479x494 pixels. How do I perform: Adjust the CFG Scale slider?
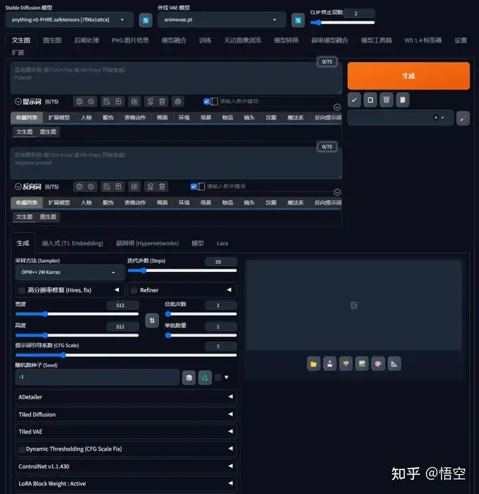tap(126, 356)
